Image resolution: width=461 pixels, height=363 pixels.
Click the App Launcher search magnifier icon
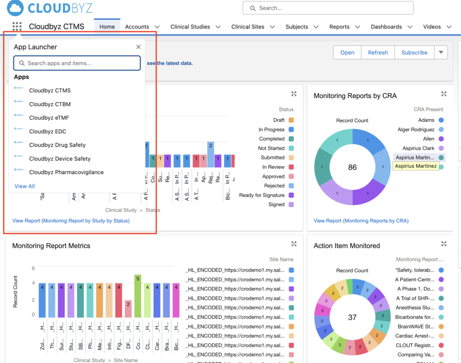pos(22,63)
